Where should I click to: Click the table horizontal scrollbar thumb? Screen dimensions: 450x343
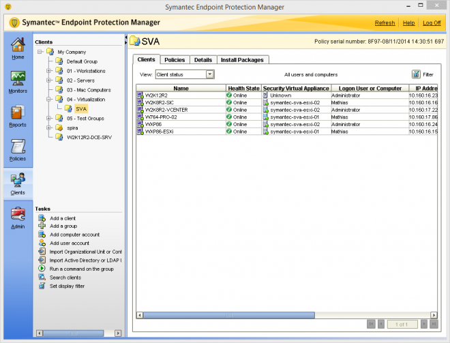pos(229,315)
